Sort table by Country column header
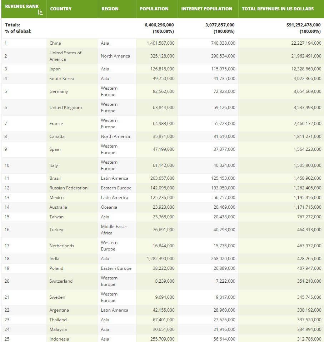 tap(61, 9)
